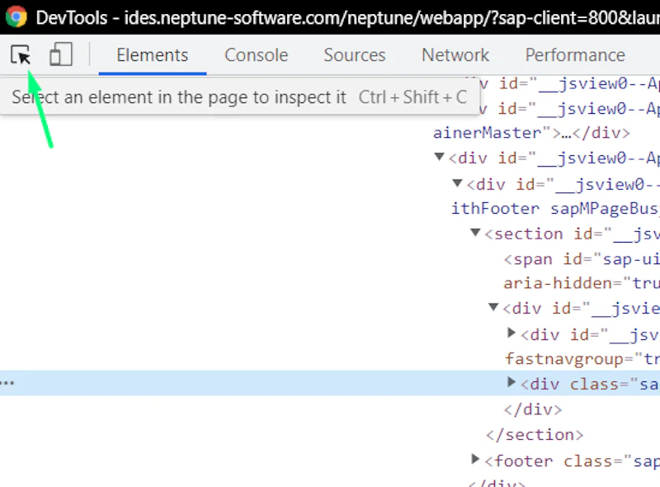Open the Performance tab

(x=575, y=55)
